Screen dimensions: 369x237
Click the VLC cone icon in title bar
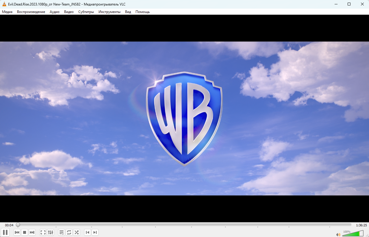pyautogui.click(x=4, y=4)
